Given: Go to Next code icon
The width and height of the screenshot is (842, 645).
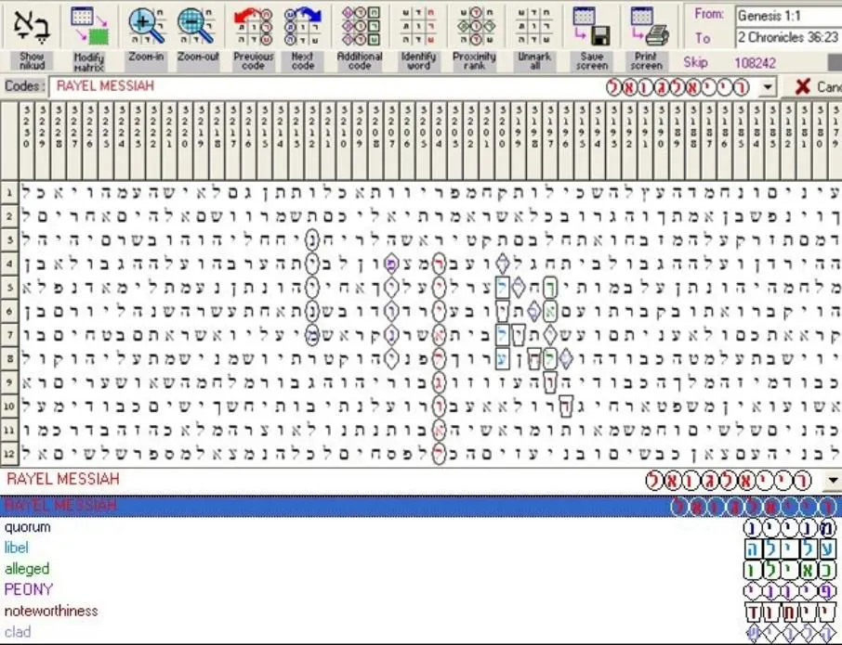Looking at the screenshot, I should [302, 26].
